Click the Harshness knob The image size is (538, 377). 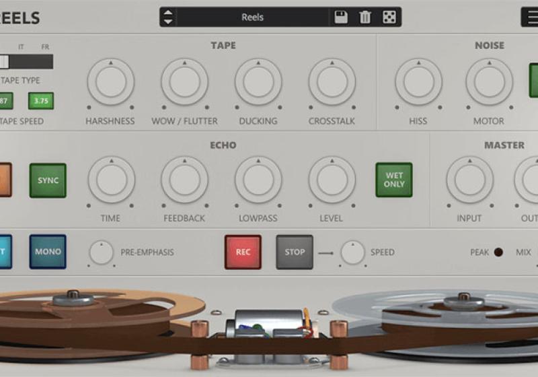(110, 81)
